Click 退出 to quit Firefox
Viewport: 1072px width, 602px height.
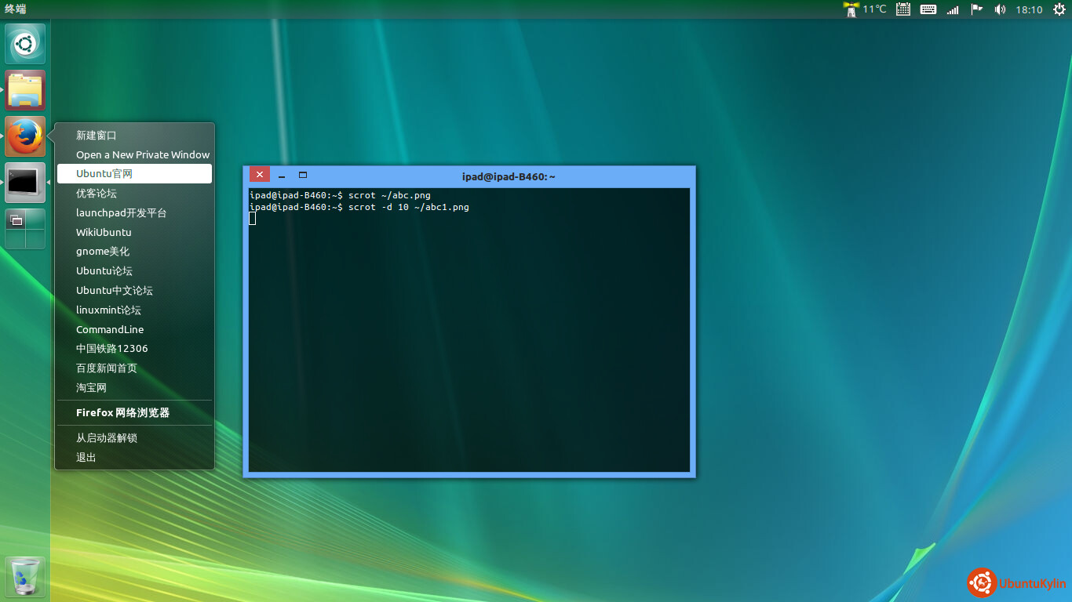86,458
